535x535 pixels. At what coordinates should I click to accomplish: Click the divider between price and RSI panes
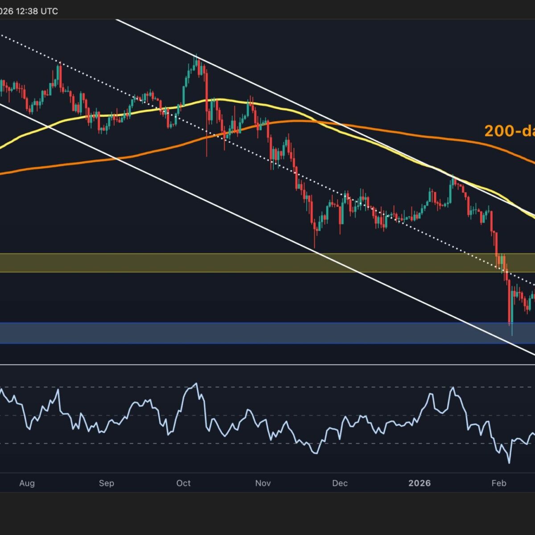pos(267,365)
